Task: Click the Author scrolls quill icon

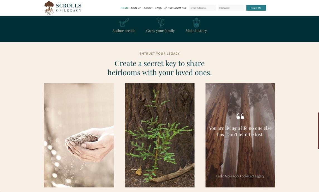Action: (124, 23)
